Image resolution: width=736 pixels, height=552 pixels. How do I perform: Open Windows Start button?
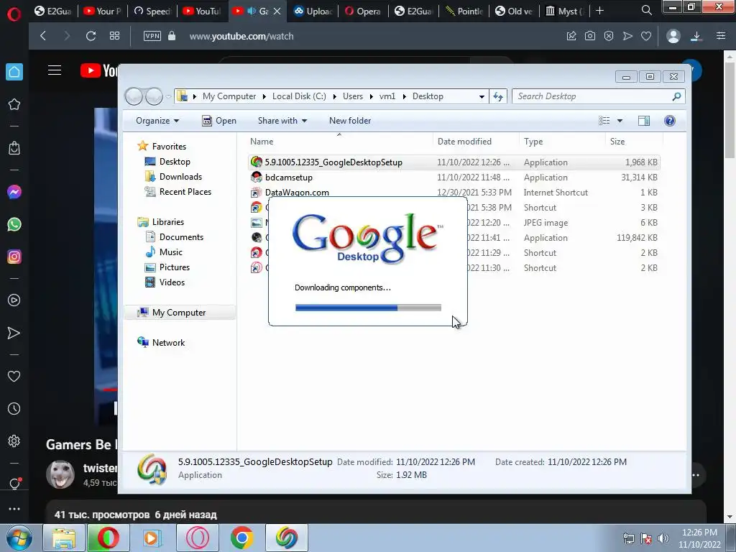19,538
